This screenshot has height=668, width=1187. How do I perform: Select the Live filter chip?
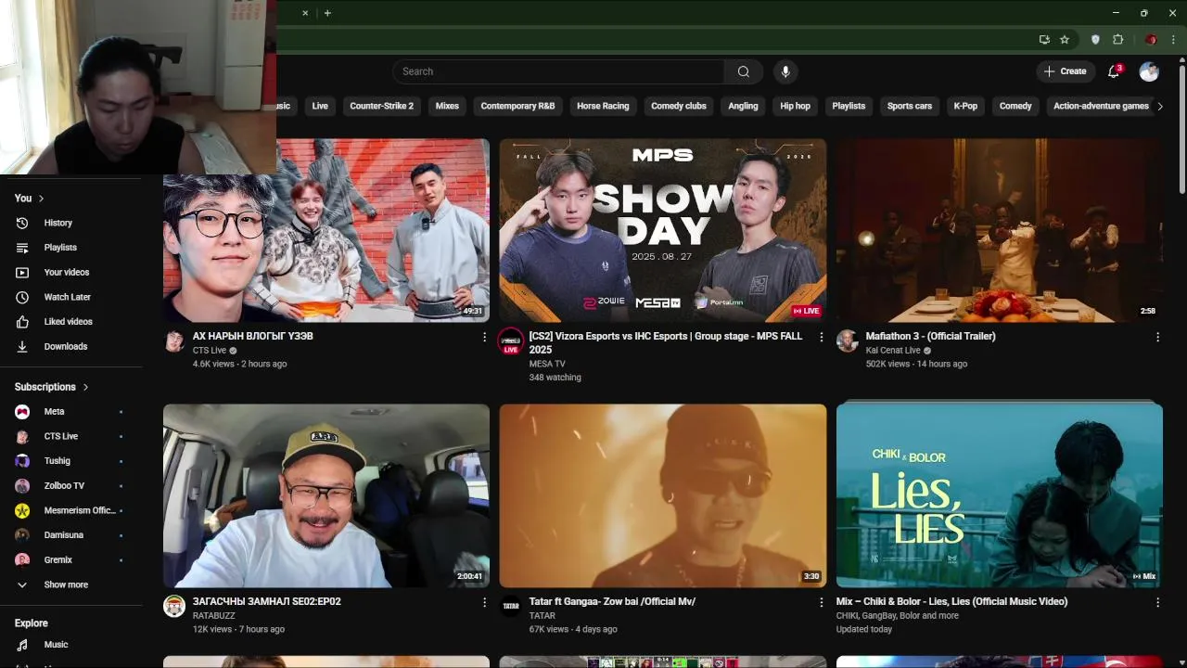[320, 106]
